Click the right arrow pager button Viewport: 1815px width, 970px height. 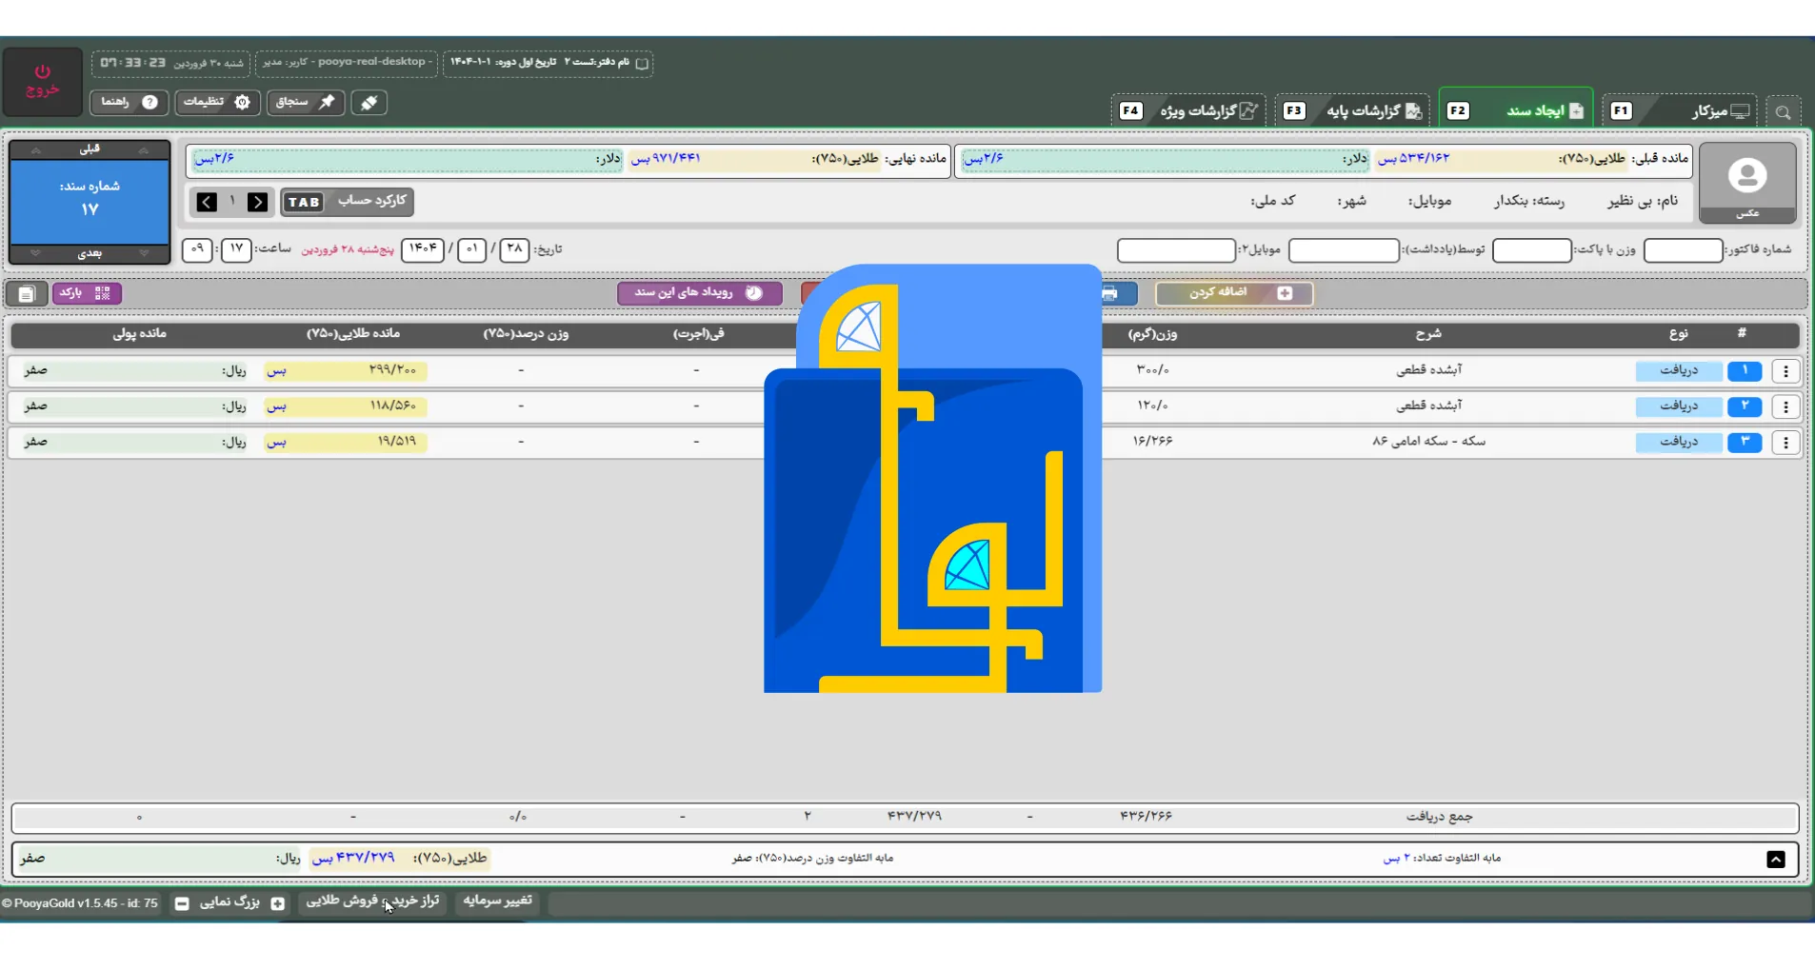(x=257, y=202)
